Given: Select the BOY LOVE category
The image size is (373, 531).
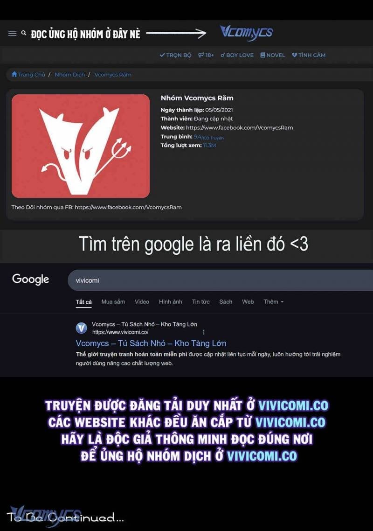Looking at the screenshot, I should [237, 55].
